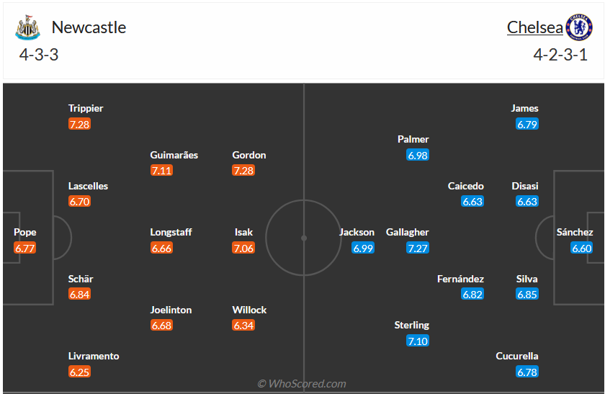Select player name Livramento
605x394 pixels.
pos(94,356)
